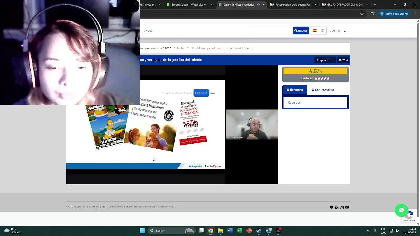
Task: Switch the ESP LAA keyboard language
Action: pyautogui.click(x=383, y=231)
